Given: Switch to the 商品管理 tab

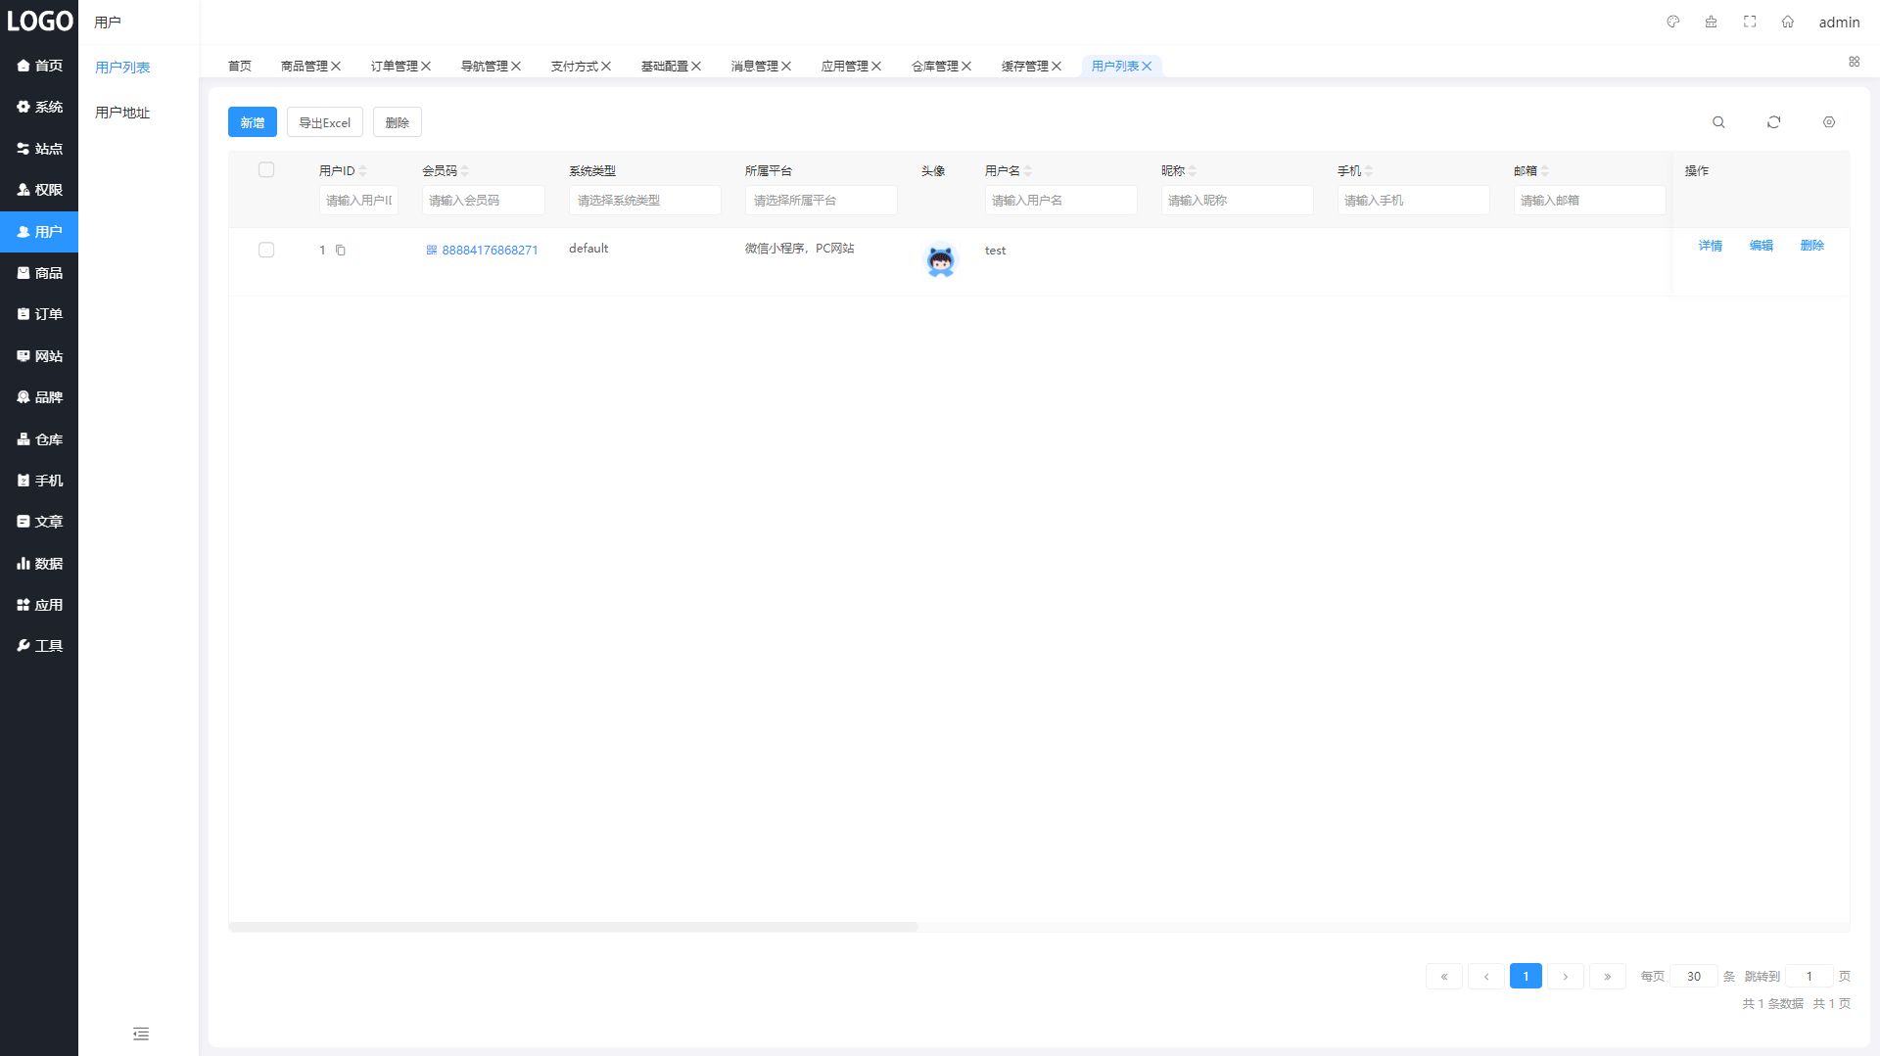Looking at the screenshot, I should click(x=305, y=66).
